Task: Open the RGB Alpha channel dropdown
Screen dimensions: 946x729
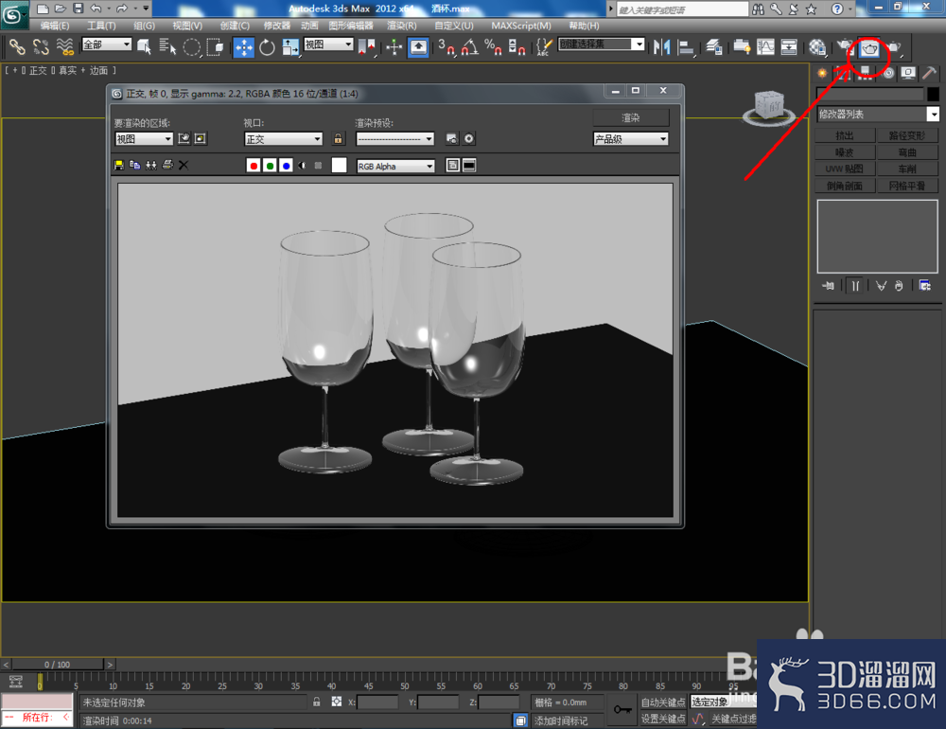Action: pyautogui.click(x=395, y=166)
